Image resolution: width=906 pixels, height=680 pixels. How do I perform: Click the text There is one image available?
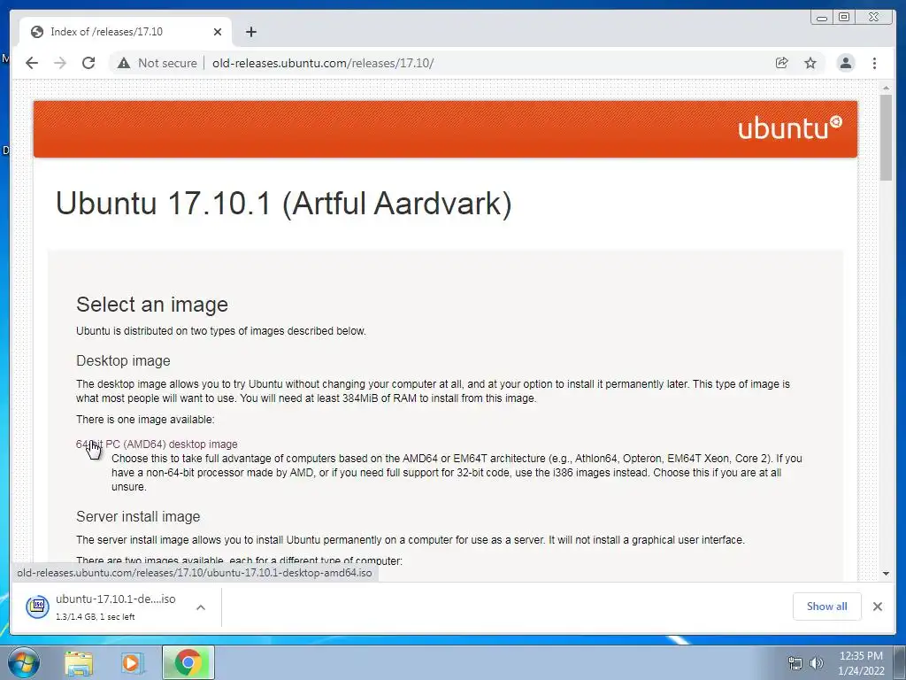coord(145,419)
